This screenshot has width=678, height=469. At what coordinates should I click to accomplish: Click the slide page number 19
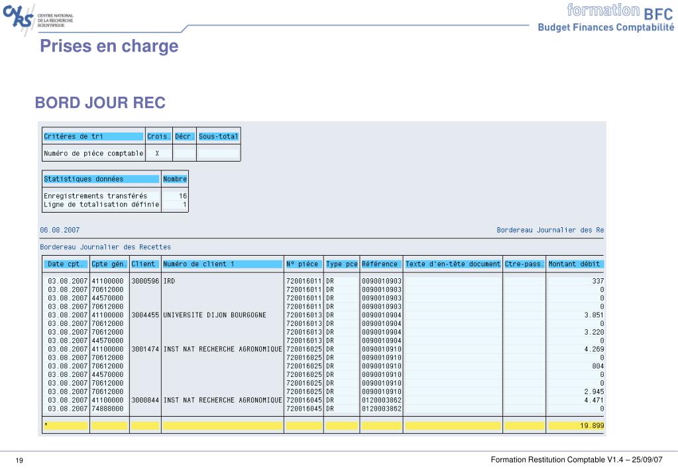click(19, 460)
